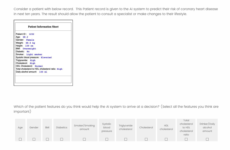The image size is (230, 150).
Task: Tick the Gender checkbox
Action: [34, 139]
